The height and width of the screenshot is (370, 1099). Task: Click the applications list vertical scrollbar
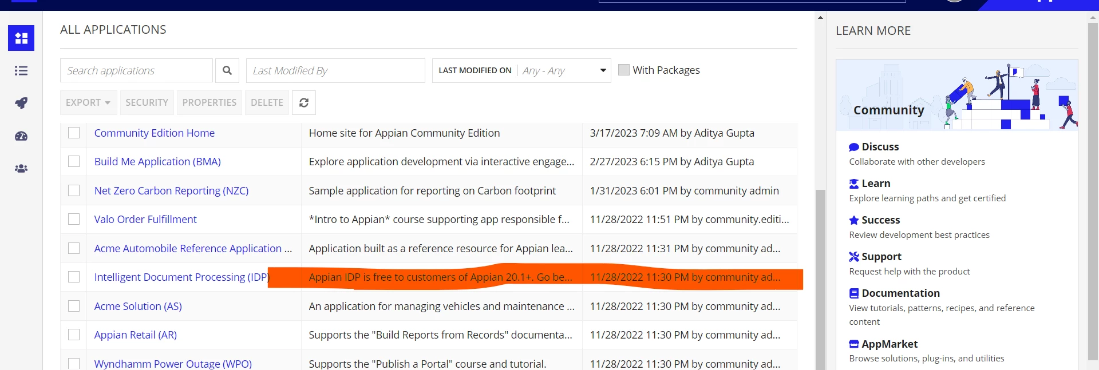[820, 280]
